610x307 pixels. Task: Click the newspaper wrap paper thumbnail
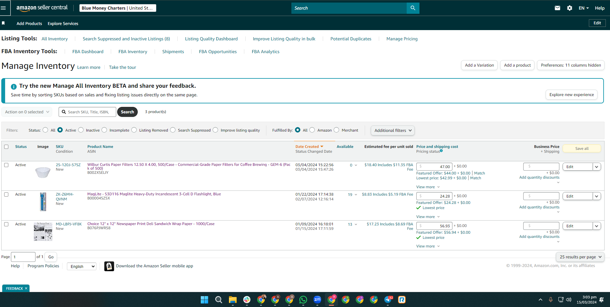(43, 231)
